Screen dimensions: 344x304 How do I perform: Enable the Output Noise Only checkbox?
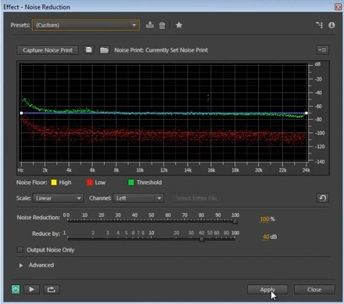pos(20,250)
